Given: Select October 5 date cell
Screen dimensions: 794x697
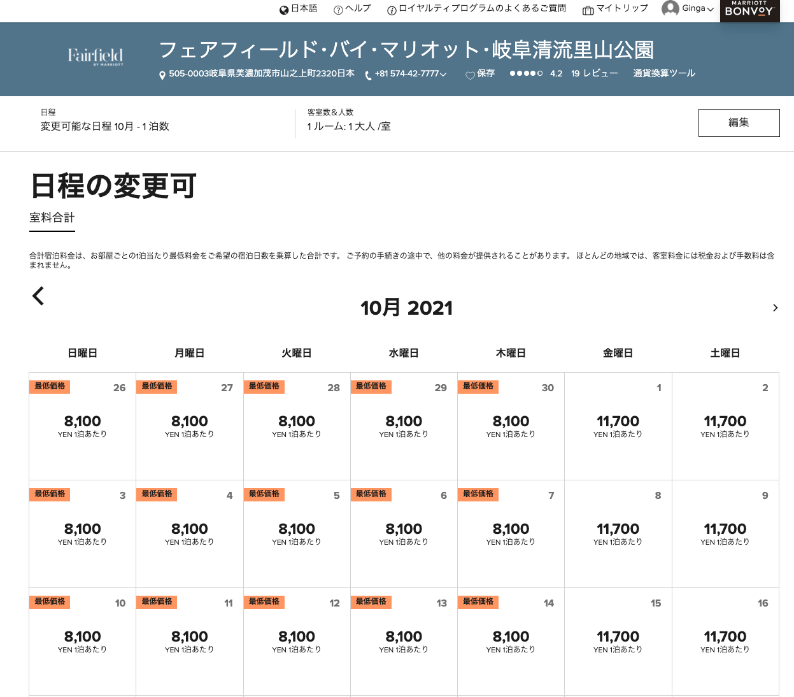Looking at the screenshot, I should [297, 534].
